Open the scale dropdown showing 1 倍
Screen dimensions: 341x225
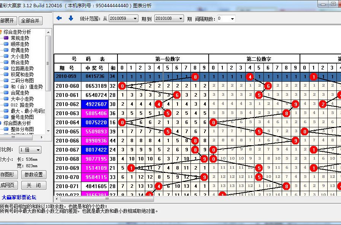(x=30, y=150)
